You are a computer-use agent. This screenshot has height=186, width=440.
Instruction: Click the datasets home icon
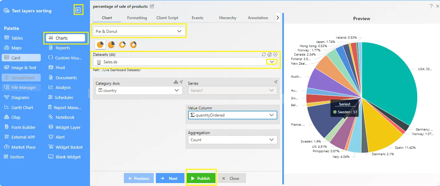270,55
